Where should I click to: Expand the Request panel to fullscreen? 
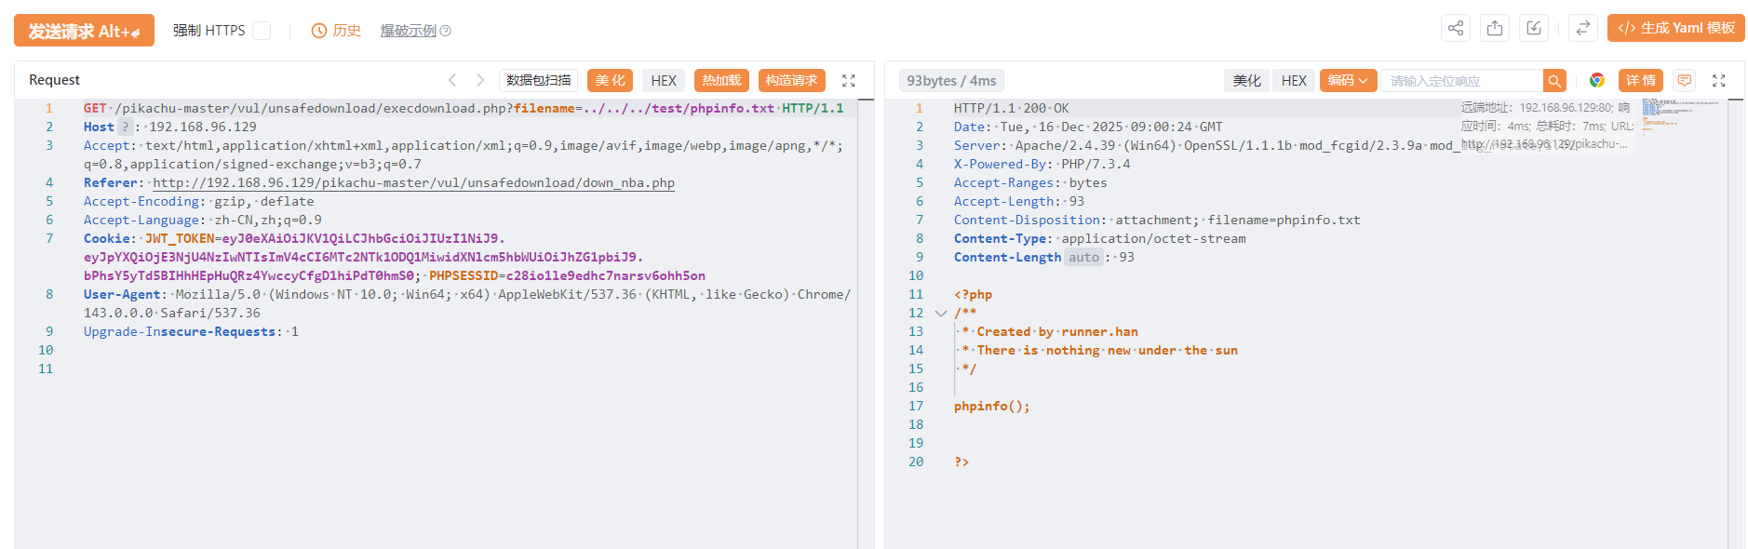pyautogui.click(x=849, y=81)
